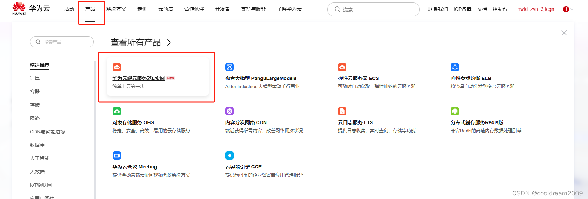Select the 计算 category
The height and width of the screenshot is (199, 588).
(35, 78)
